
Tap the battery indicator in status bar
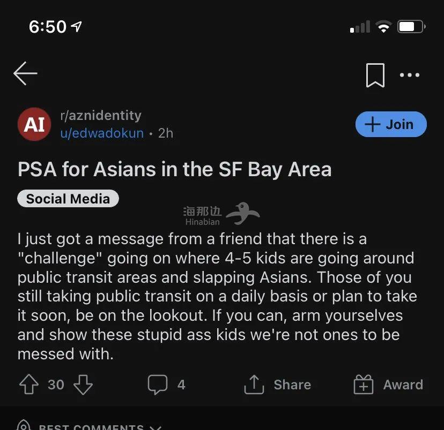click(411, 27)
